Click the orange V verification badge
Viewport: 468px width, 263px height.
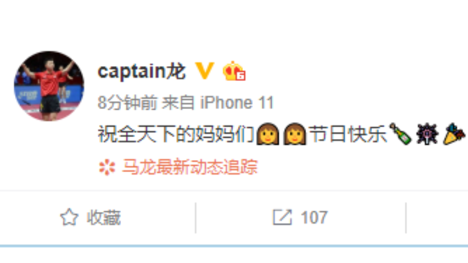tap(204, 70)
